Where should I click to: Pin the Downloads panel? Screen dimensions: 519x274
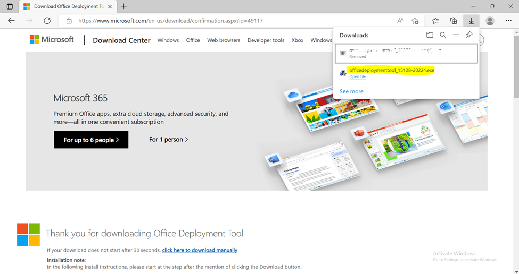[469, 35]
